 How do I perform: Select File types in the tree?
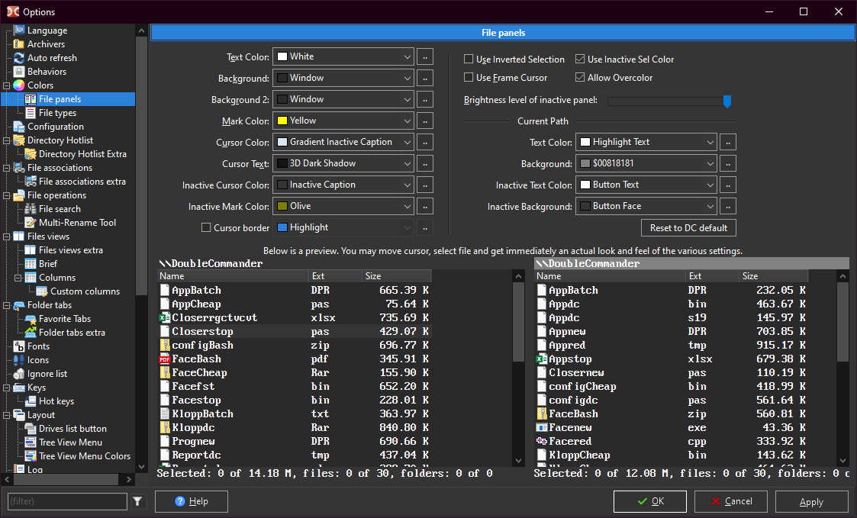coord(57,113)
